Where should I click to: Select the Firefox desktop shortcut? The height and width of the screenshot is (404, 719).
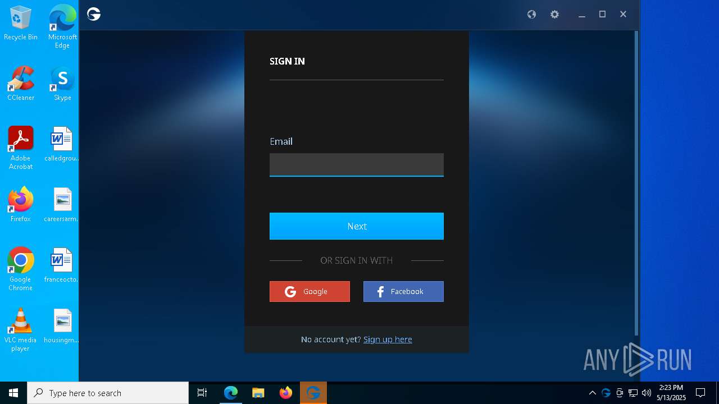(x=21, y=205)
